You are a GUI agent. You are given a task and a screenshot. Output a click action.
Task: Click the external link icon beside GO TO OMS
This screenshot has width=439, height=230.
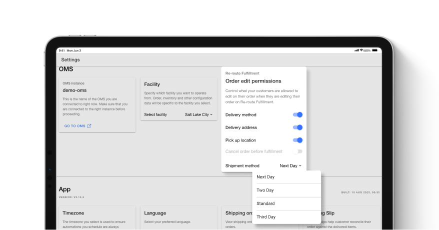pos(89,126)
